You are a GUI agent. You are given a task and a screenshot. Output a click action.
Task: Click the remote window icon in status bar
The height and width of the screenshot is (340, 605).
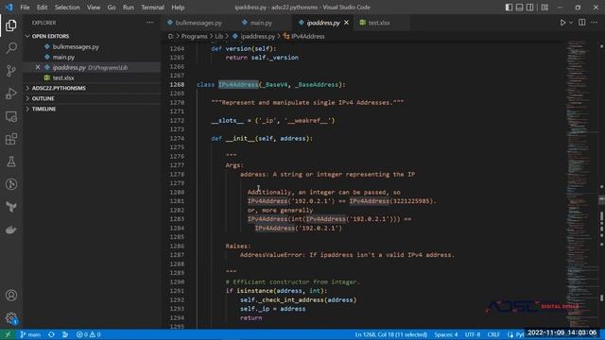pyautogui.click(x=8, y=334)
